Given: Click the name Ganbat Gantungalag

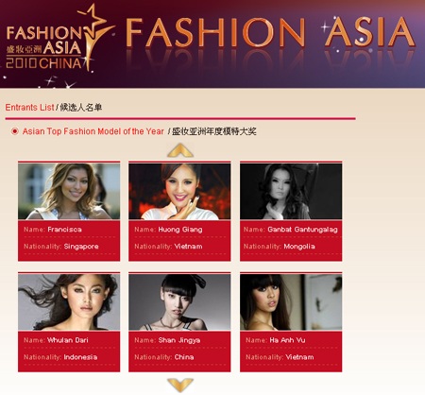Looking at the screenshot, I should pyautogui.click(x=302, y=230).
